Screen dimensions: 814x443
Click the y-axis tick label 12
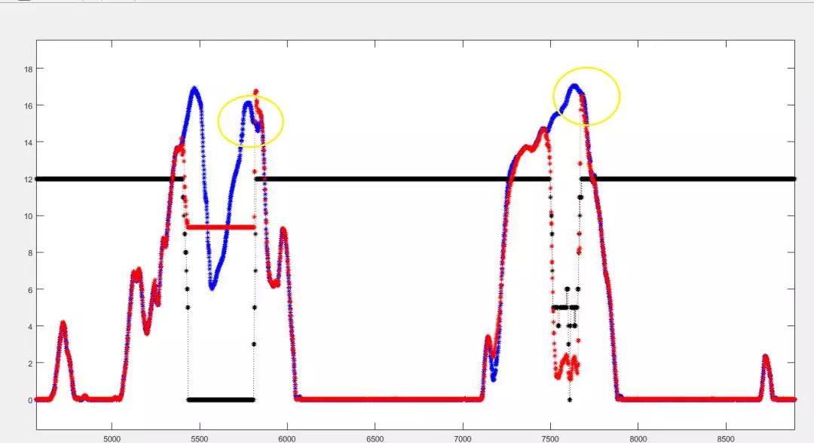(27, 179)
